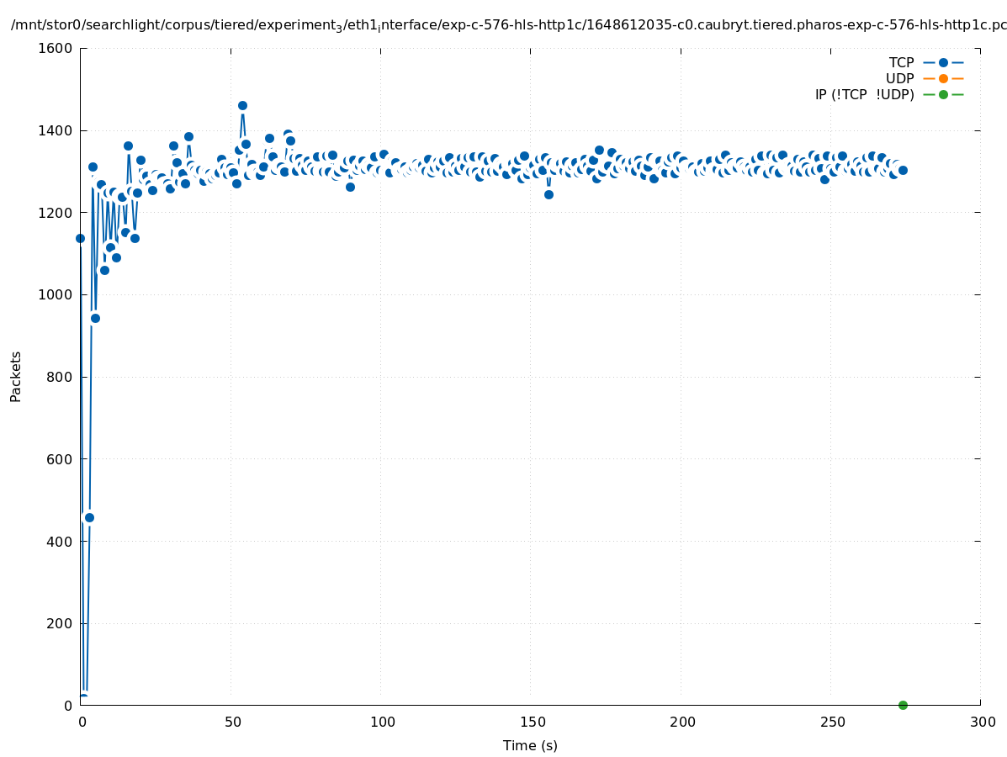Click the TCP point near 460 packets
Screen dimensions: 1007x757
(x=89, y=517)
